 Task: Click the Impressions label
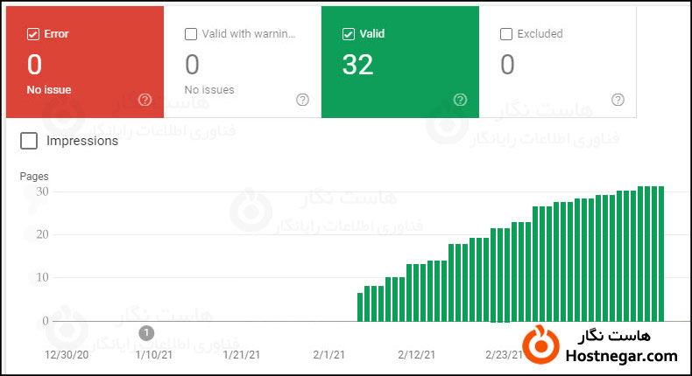[82, 141]
